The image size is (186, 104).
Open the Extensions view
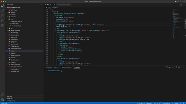(2, 25)
